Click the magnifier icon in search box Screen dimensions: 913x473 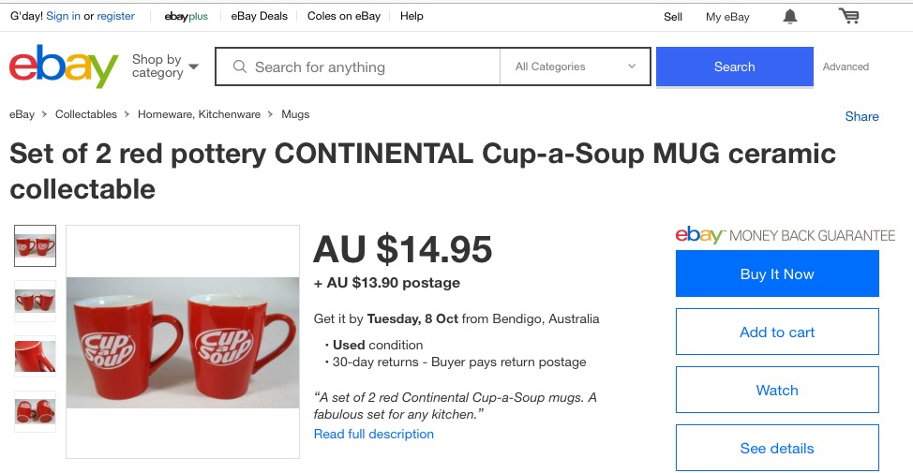(x=240, y=67)
